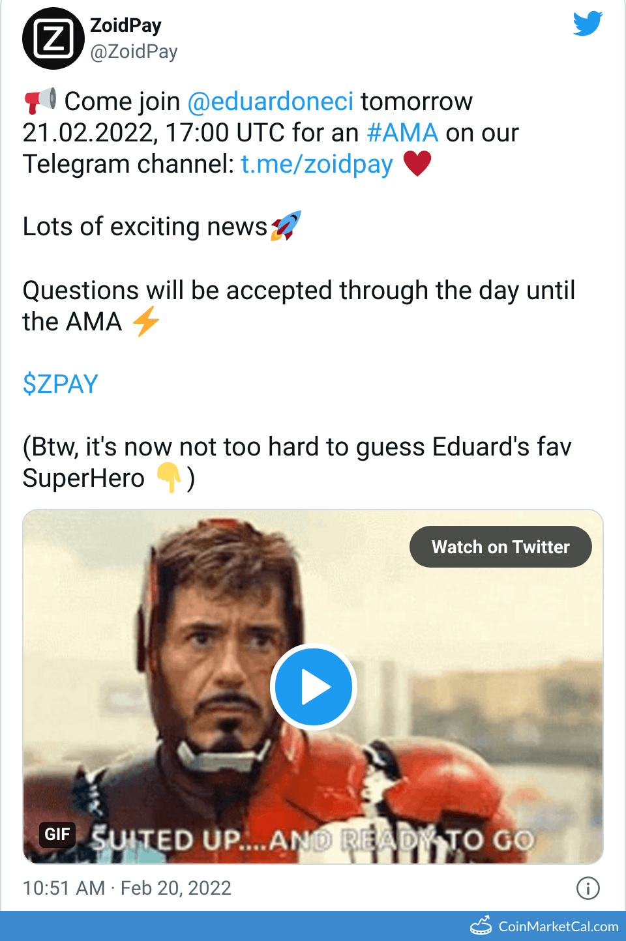The image size is (626, 941).
Task: Click the $ZPAY cashtag
Action: pos(60,384)
